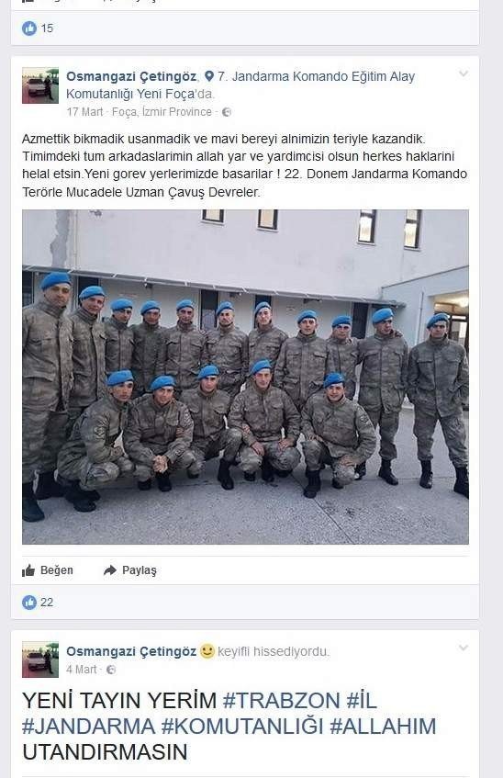503x778 pixels.
Task: Expand options chevron on the 17 Mart post
Action: [x=464, y=73]
